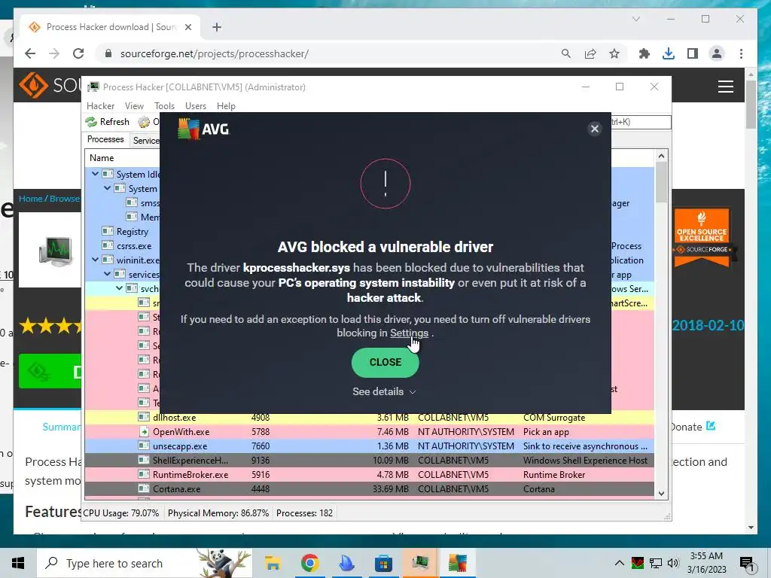Select the unsecapp.exe process row
771x578 pixels.
click(369, 446)
